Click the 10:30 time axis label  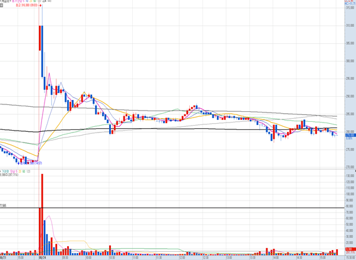tap(112, 257)
